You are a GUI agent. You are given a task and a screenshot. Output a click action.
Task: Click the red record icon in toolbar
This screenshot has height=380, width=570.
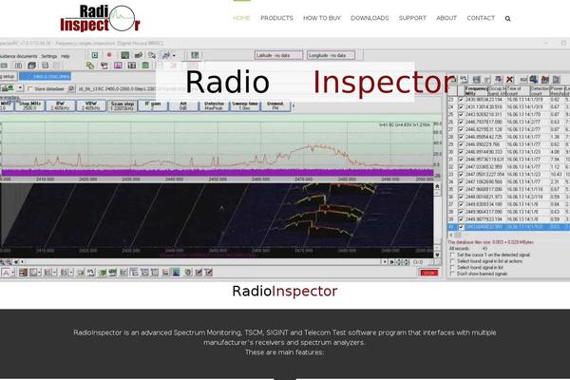(x=108, y=55)
